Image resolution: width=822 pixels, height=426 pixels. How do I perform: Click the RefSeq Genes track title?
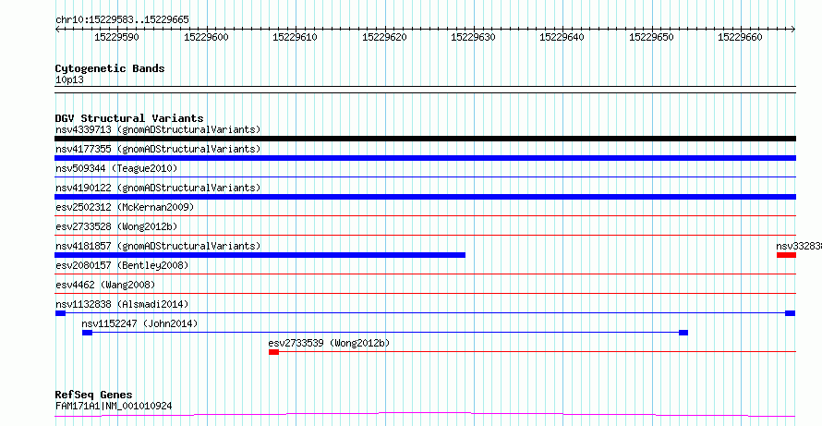[94, 395]
